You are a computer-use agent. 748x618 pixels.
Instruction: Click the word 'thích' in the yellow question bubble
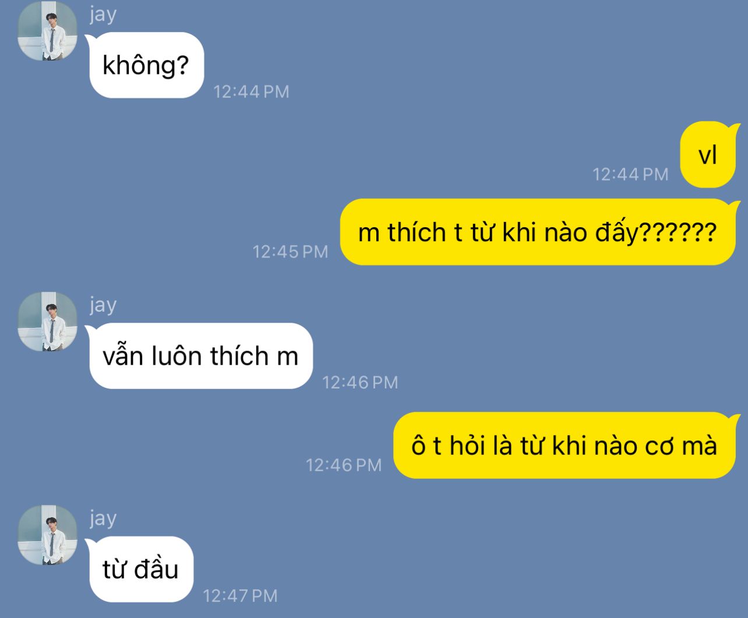(417, 232)
